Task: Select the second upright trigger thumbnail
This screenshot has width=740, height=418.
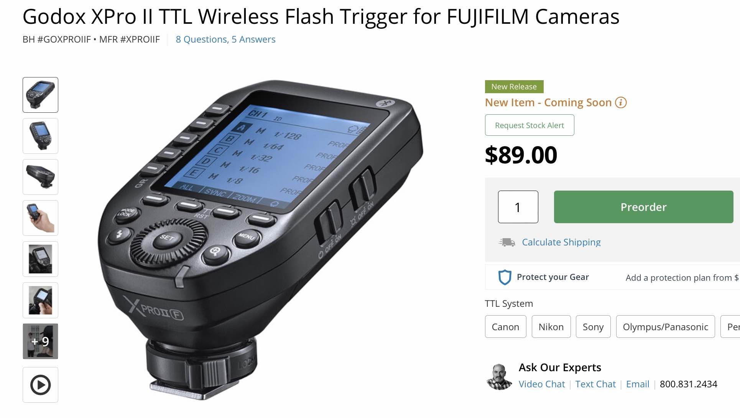Action: tap(40, 136)
